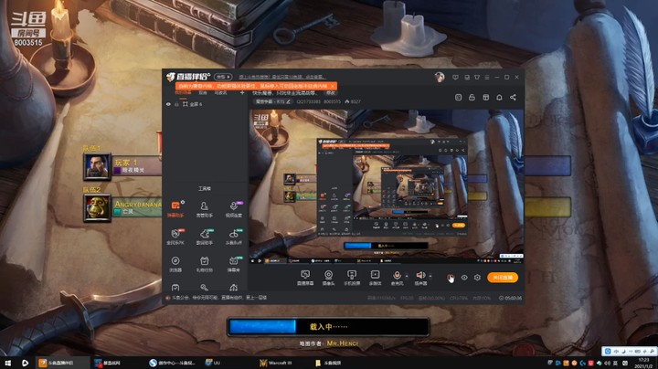Mute the 扬声器 speaker

[420, 277]
